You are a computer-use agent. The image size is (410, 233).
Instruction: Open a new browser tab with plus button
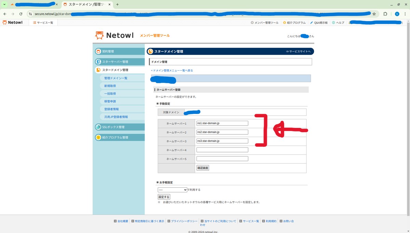117,4
